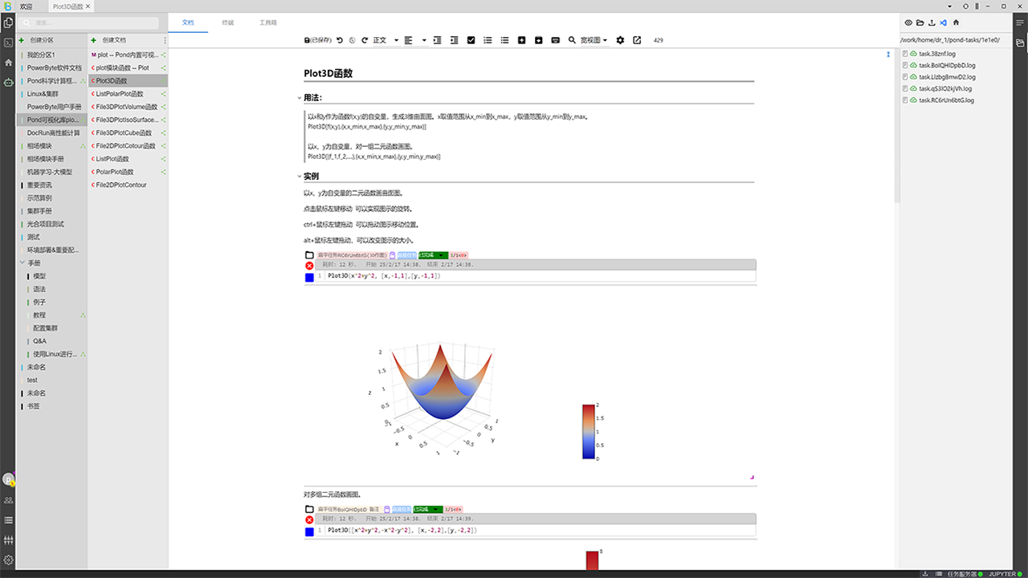Click red stop icon of first code cell
Viewport: 1028px width, 578px height.
click(x=309, y=265)
